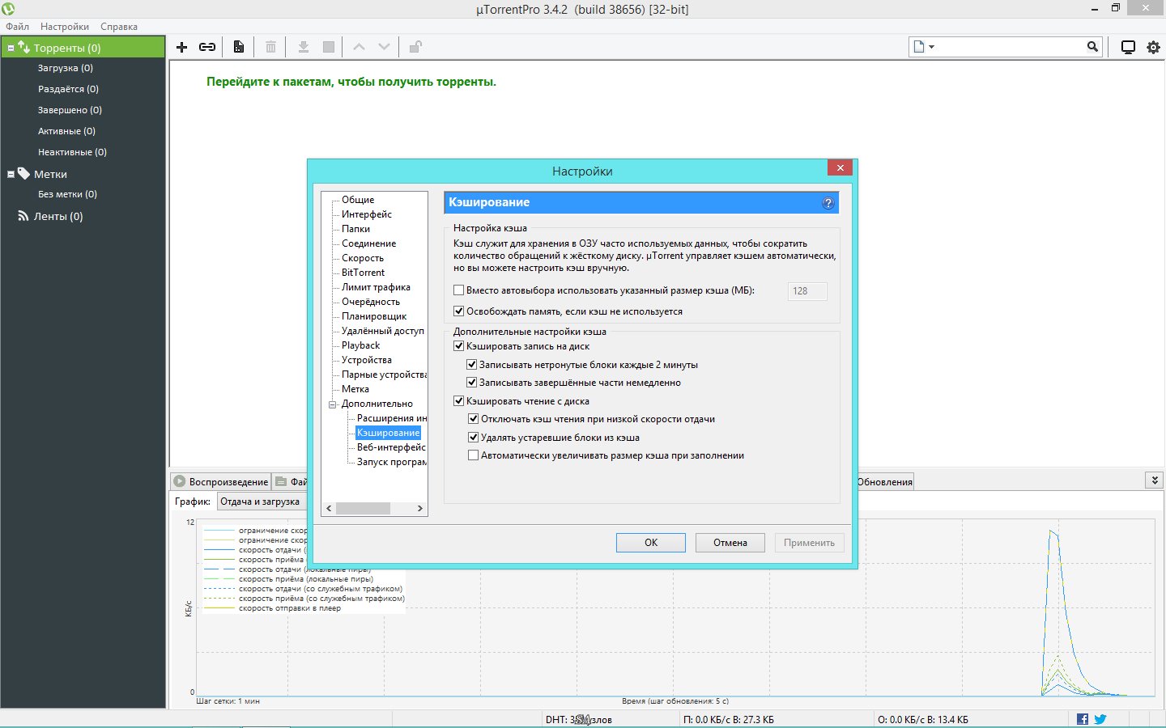Click the Remote monitor icon in toolbar
This screenshot has width=1166, height=728.
pyautogui.click(x=1128, y=47)
